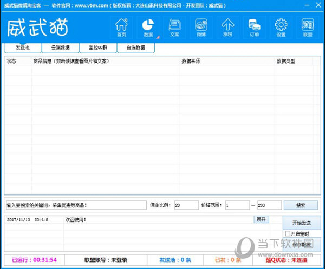Image resolution: width=325 pixels, height=269 pixels.
Task: Open the 涨粉 upward arrow icon
Action: point(228,28)
